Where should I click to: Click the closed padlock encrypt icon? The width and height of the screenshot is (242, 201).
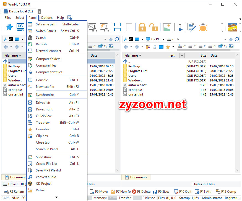142,27
